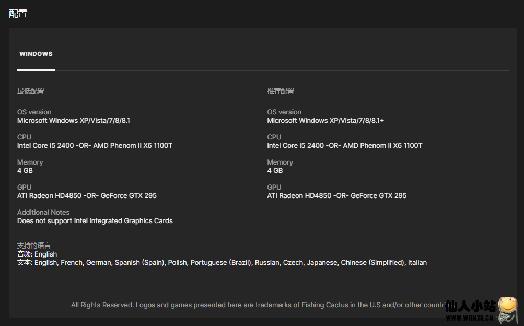The width and height of the screenshot is (524, 326).
Task: Select the WINDOWS tab
Action: (36, 54)
